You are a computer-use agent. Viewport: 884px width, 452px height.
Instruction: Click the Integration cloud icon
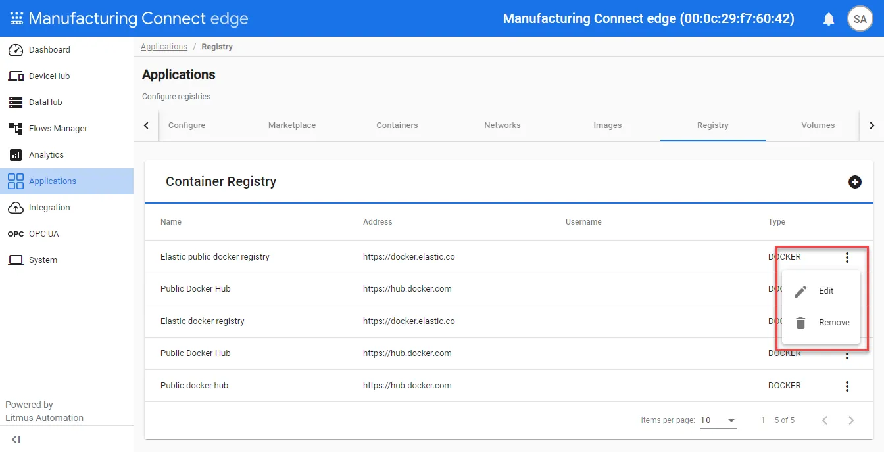pos(16,208)
